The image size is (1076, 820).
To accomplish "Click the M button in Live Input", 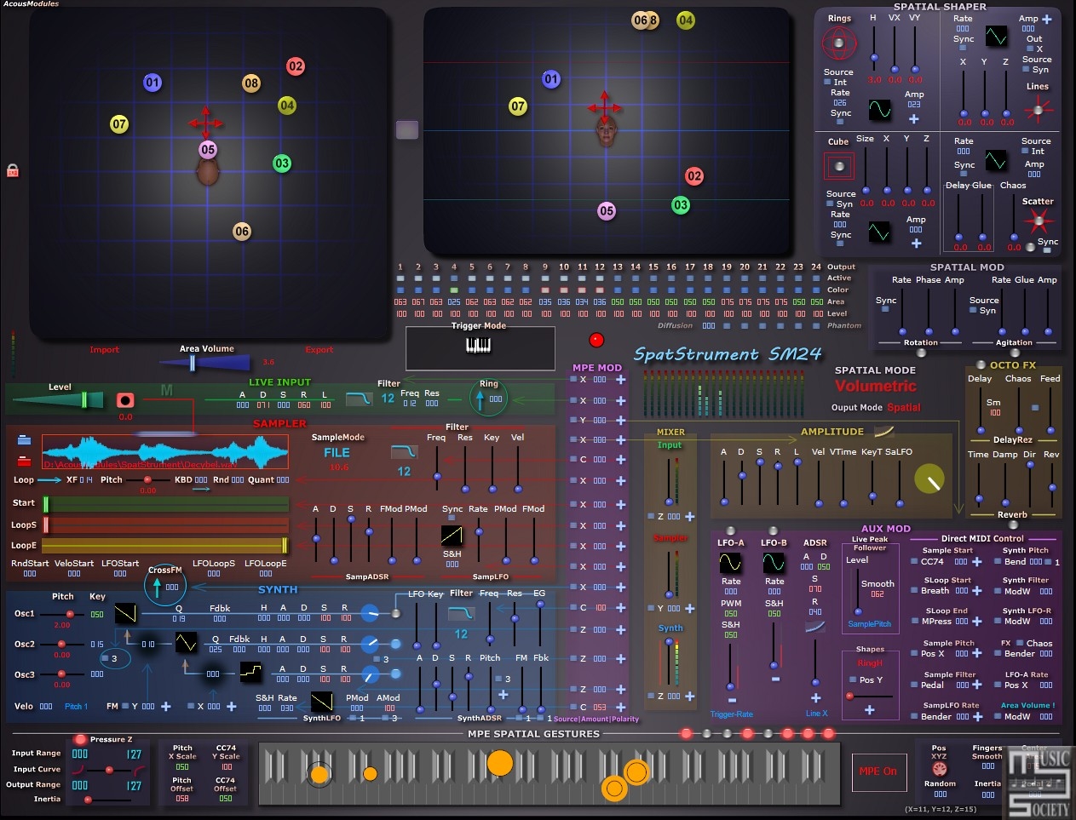I will (x=166, y=390).
